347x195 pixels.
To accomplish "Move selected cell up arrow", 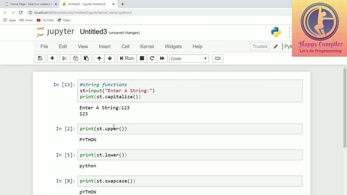I will [99, 58].
